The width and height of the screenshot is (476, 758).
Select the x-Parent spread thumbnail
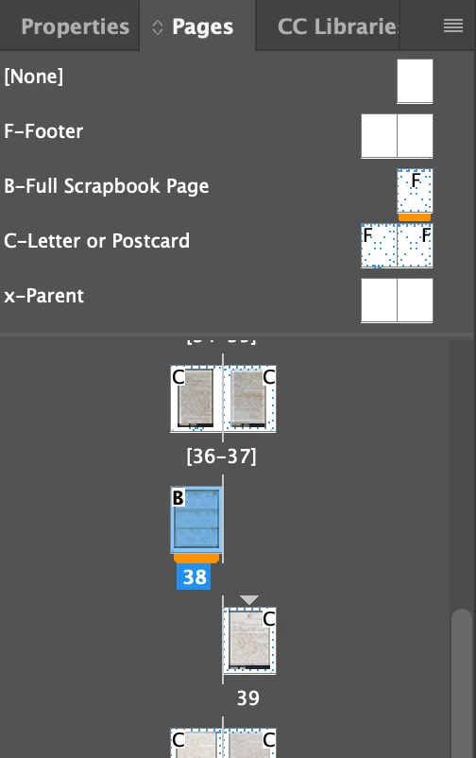pyautogui.click(x=397, y=300)
